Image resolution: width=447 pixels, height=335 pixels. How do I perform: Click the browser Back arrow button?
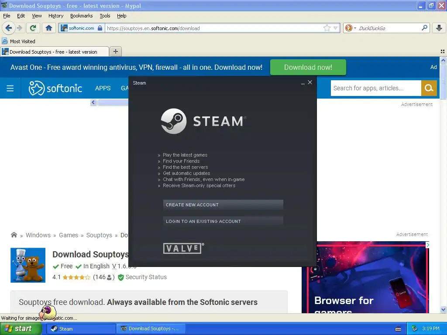(8, 28)
